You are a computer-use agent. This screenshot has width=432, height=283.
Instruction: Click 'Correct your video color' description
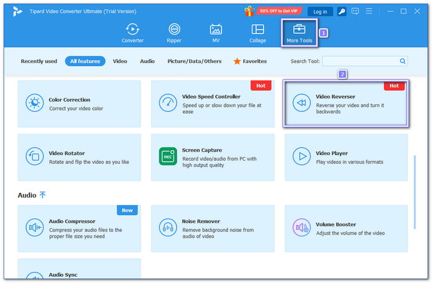76,109
